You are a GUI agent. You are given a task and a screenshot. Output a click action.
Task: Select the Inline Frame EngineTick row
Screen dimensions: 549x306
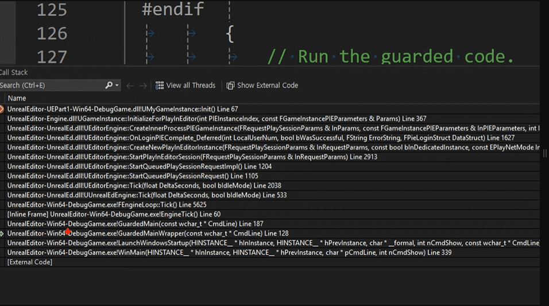[x=113, y=214]
